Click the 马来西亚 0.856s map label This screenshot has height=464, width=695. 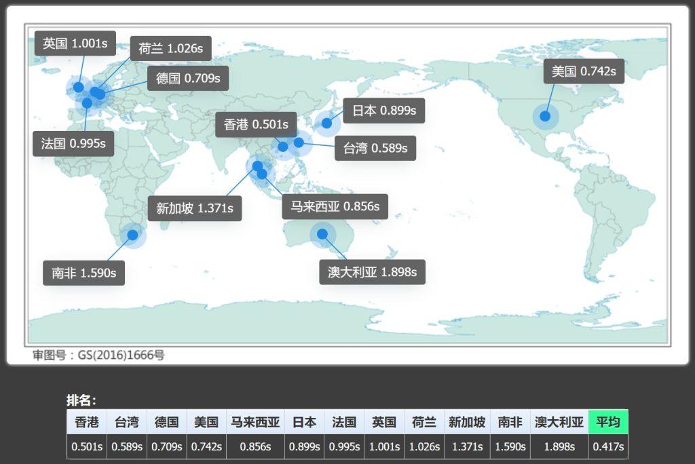coord(335,206)
